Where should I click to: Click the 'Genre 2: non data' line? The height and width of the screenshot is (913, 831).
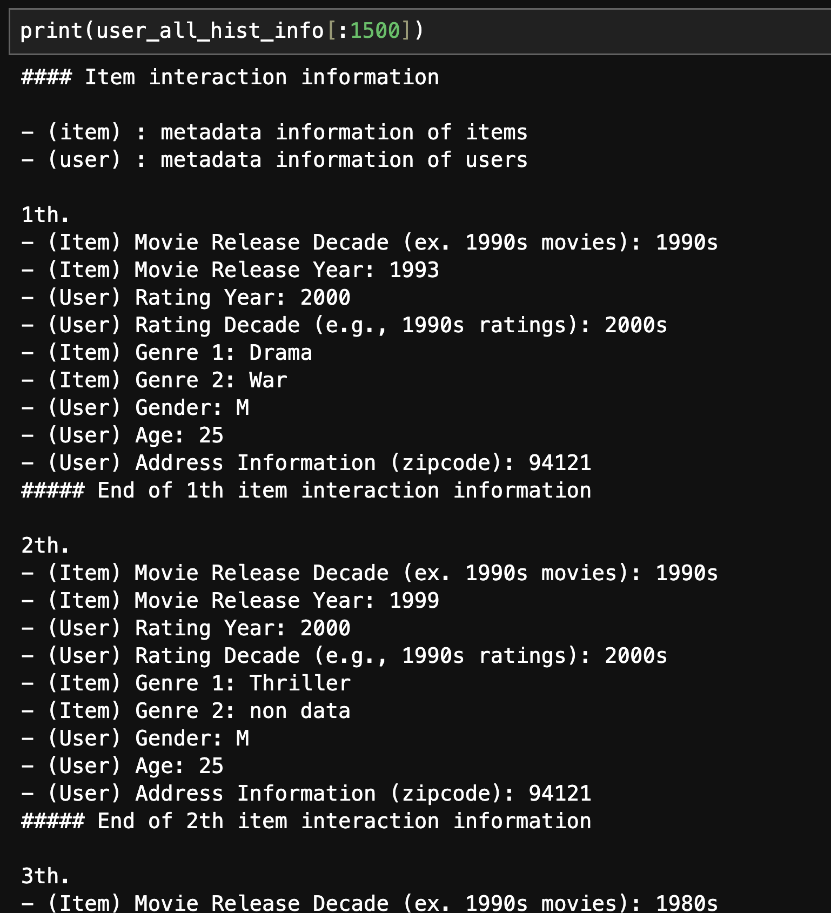(186, 711)
